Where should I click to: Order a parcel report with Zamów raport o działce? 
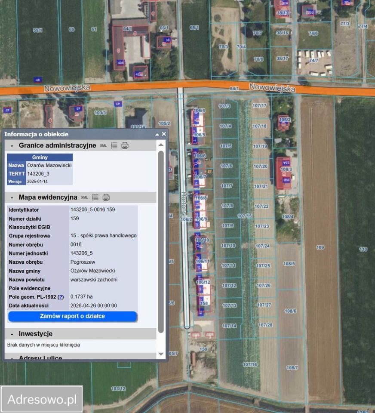72,316
